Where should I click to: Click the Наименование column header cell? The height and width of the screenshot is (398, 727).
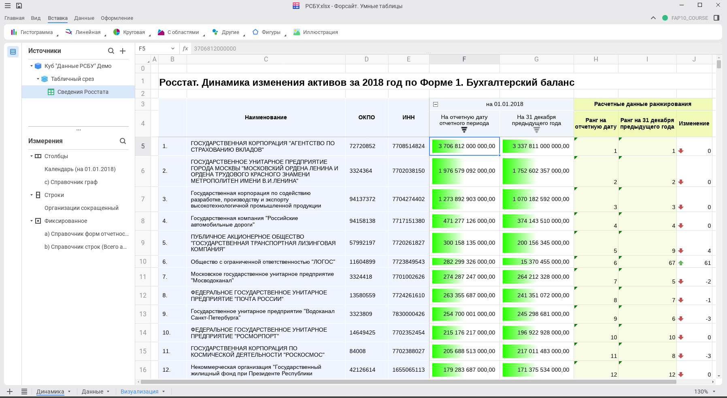(266, 117)
